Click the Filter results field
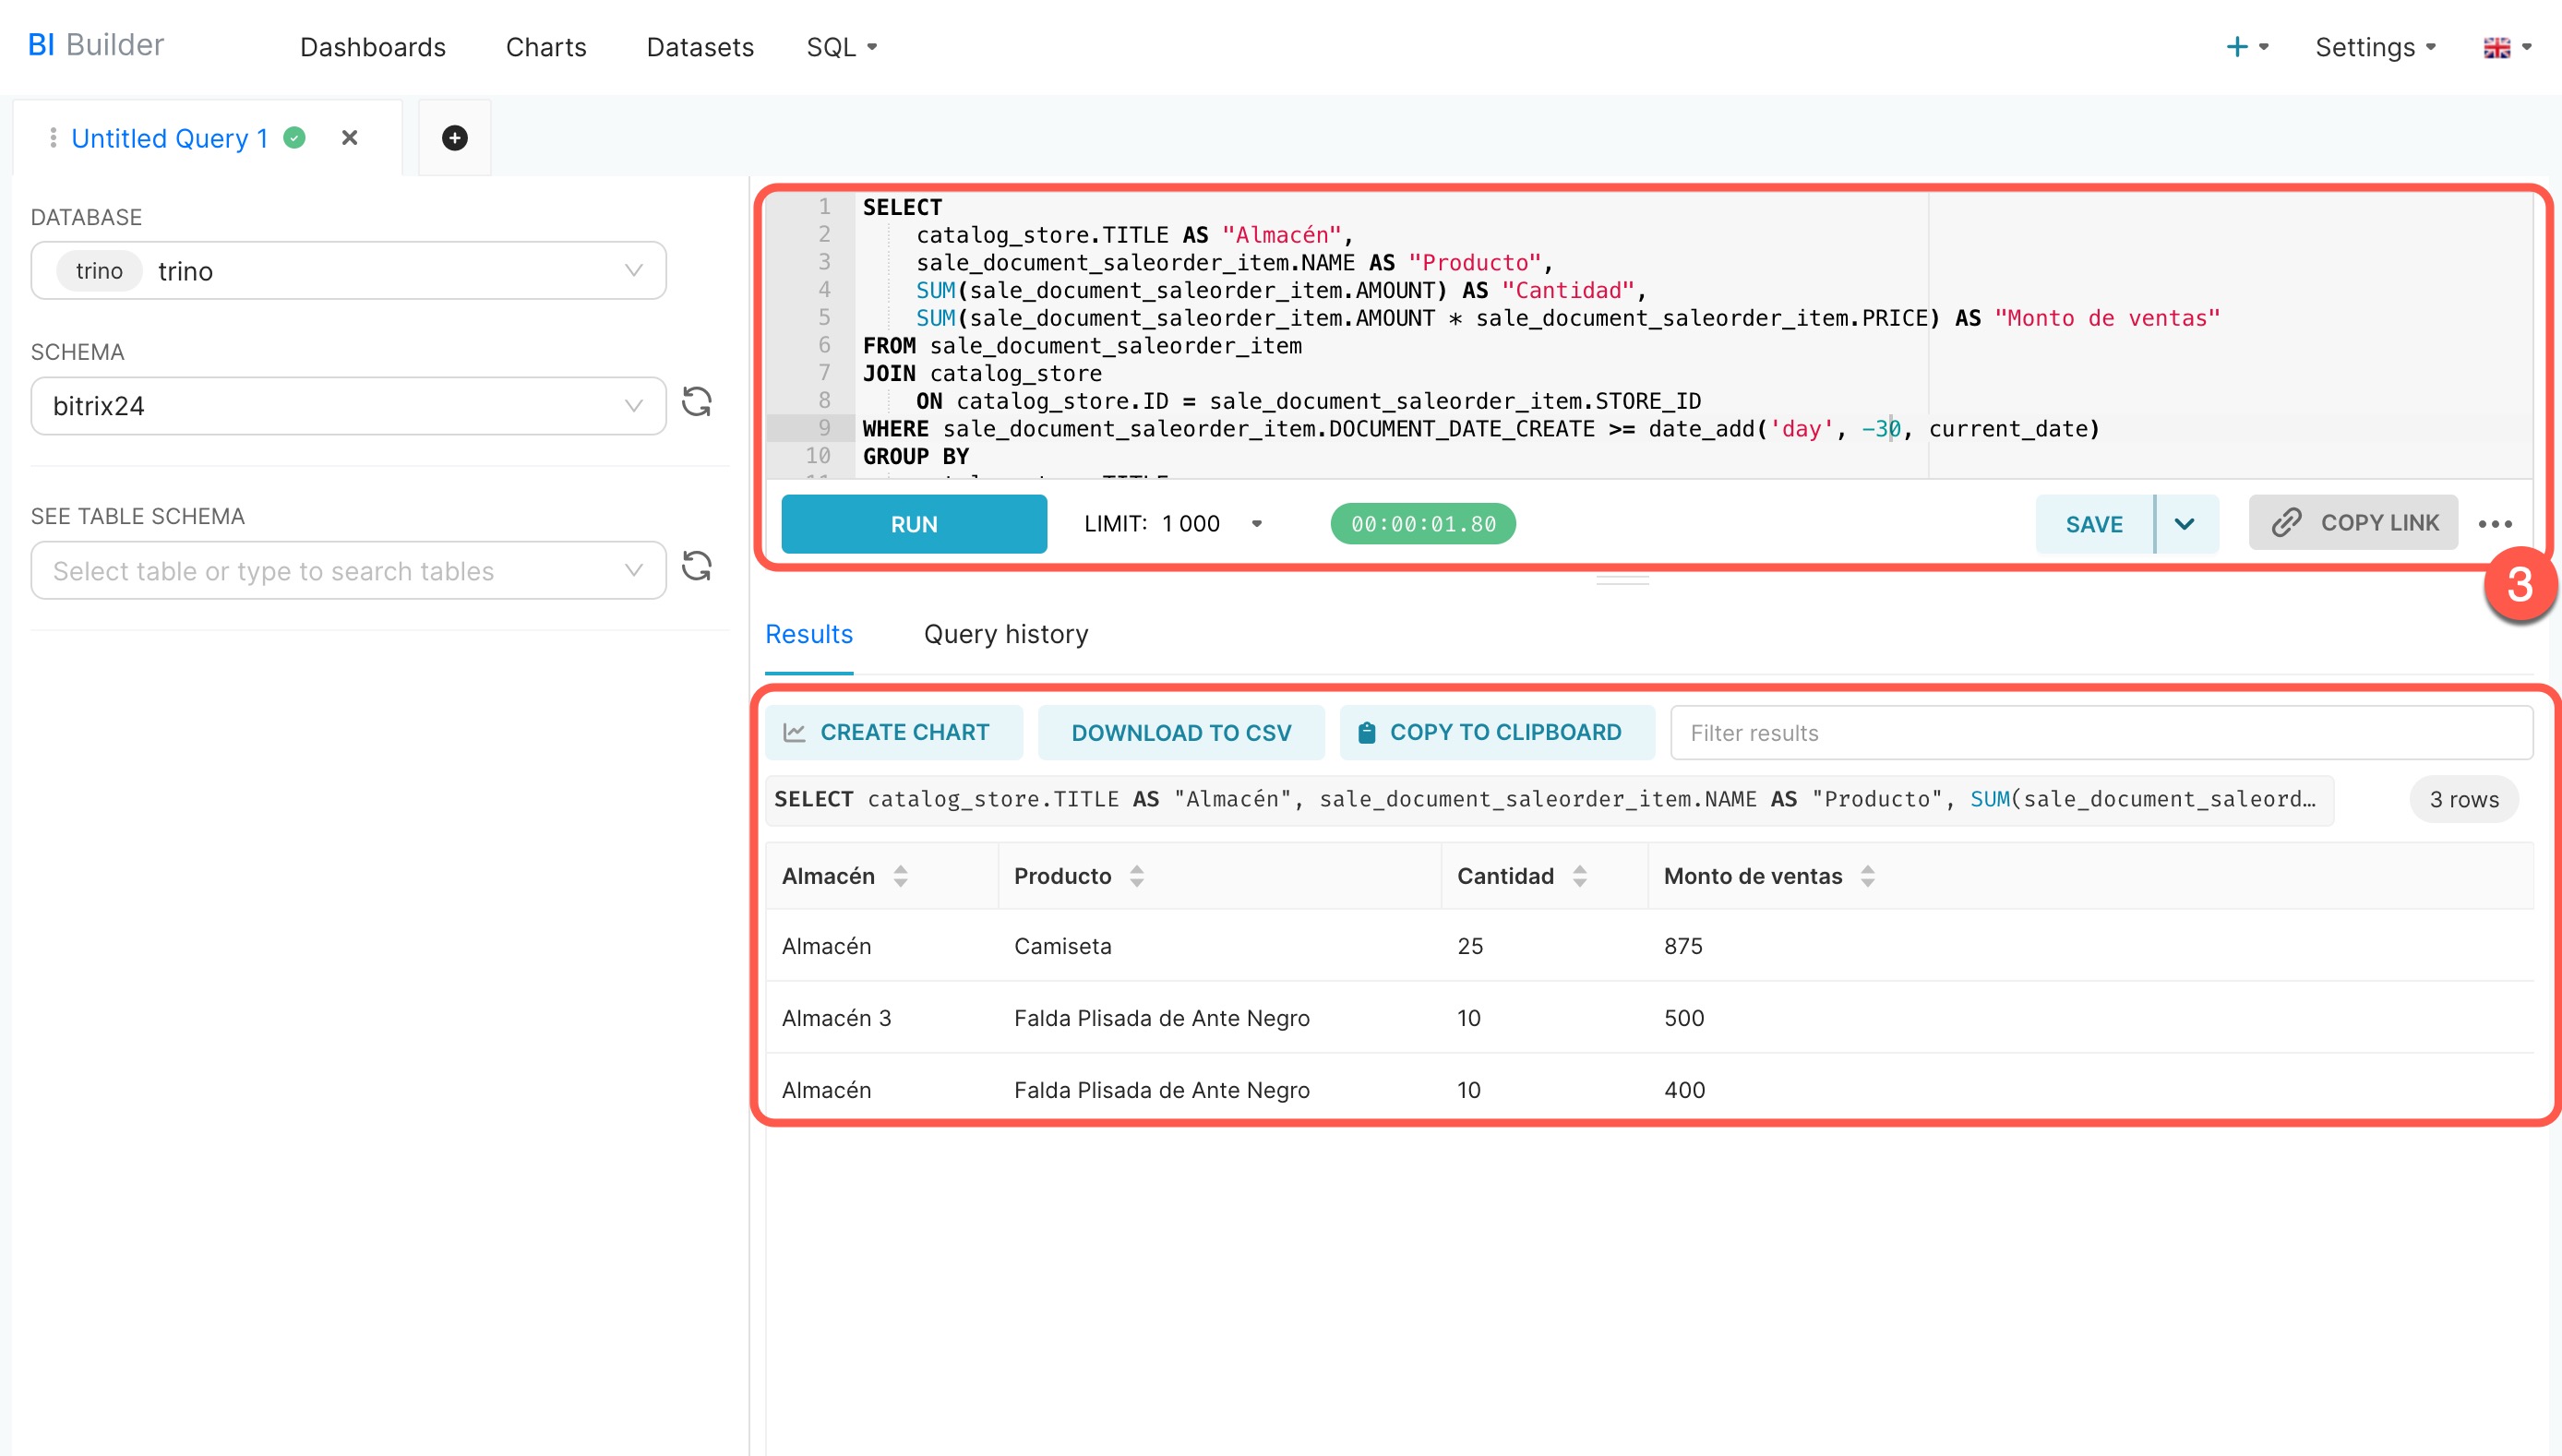This screenshot has width=2562, height=1456. point(2100,733)
